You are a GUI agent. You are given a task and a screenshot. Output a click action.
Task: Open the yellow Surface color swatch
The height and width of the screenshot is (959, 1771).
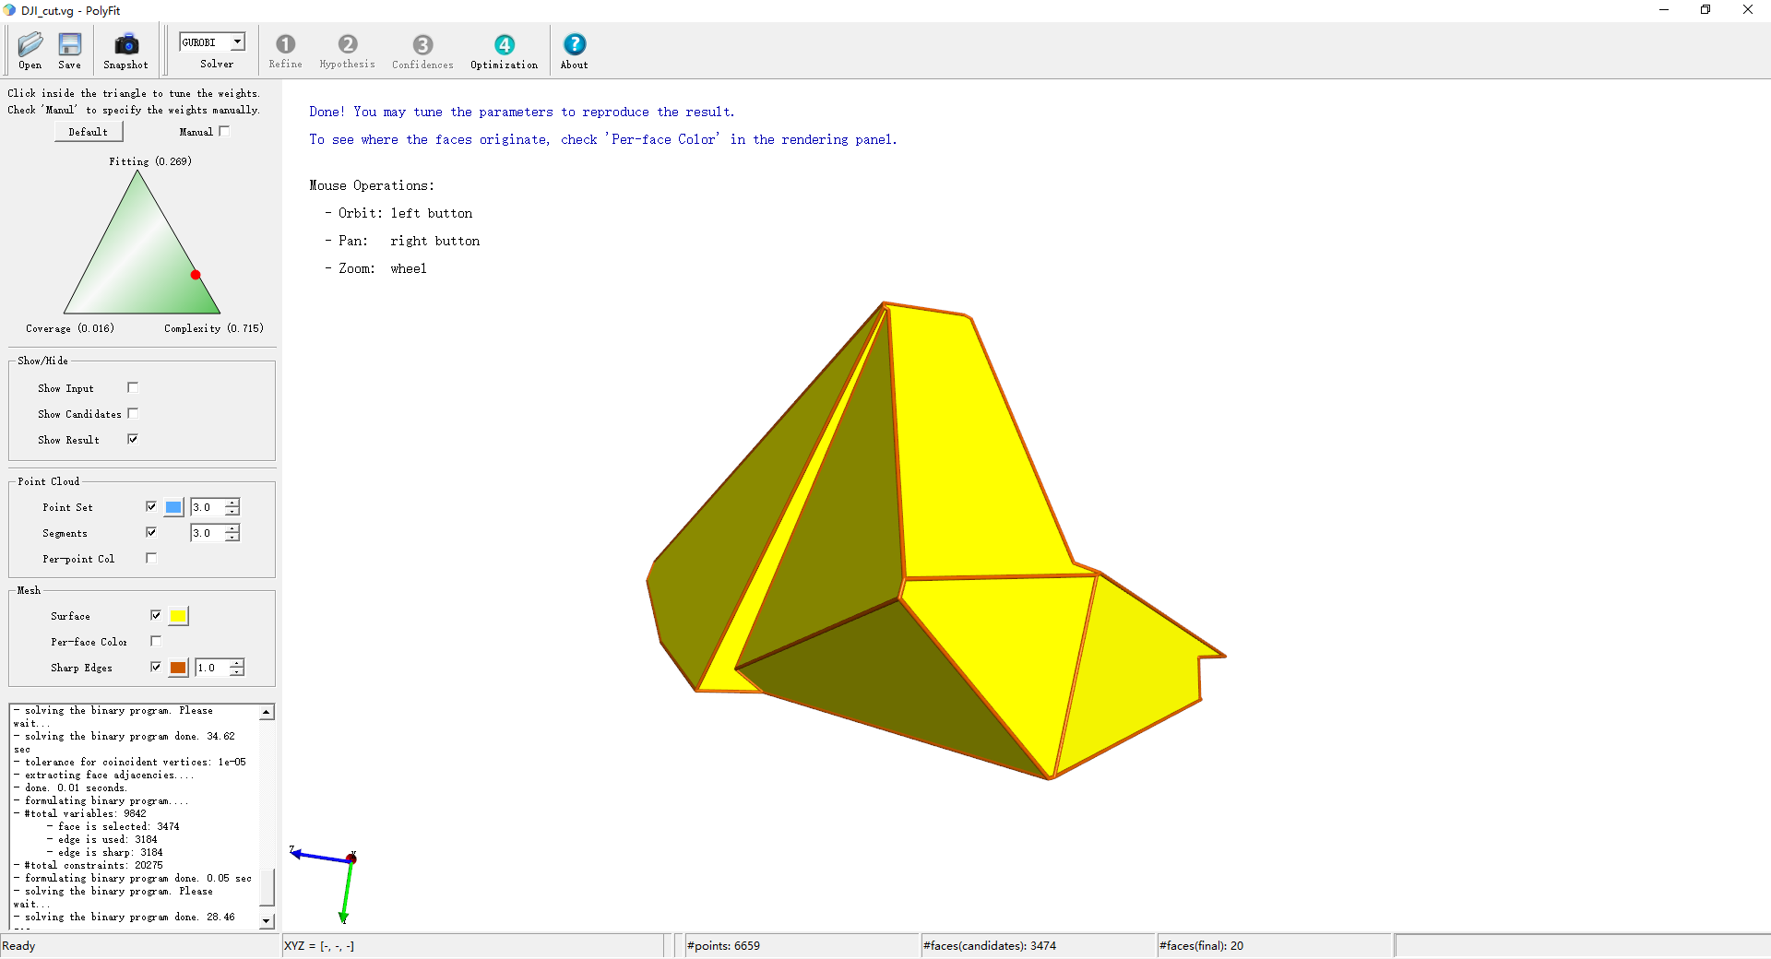pyautogui.click(x=179, y=616)
